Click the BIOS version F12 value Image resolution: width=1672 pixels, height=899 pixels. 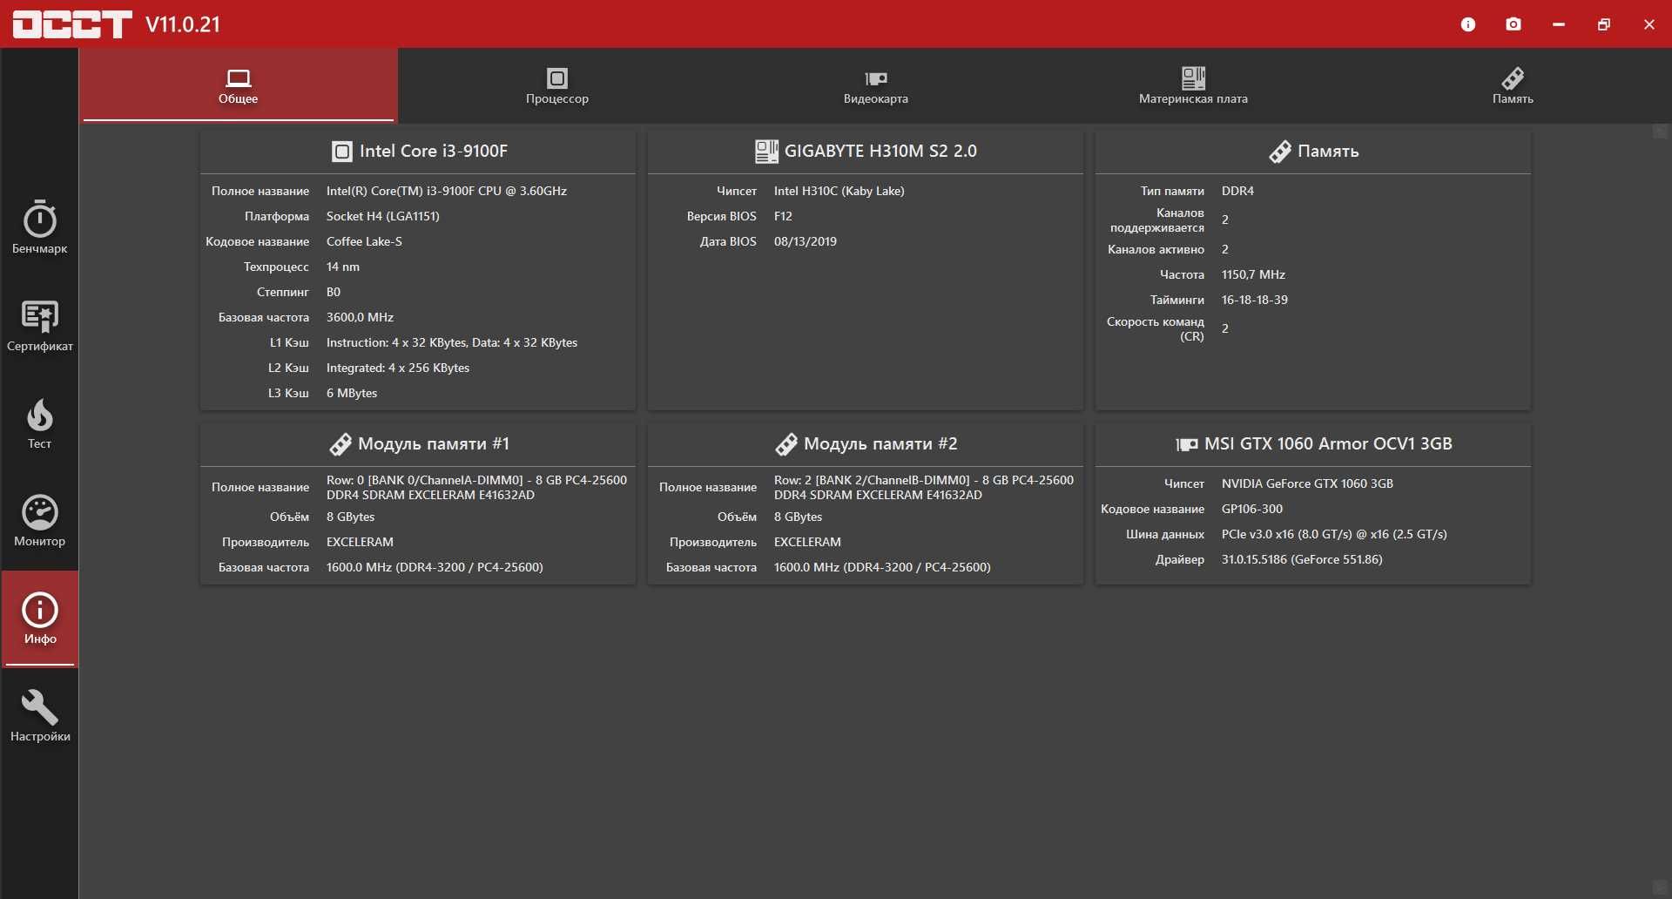[783, 216]
